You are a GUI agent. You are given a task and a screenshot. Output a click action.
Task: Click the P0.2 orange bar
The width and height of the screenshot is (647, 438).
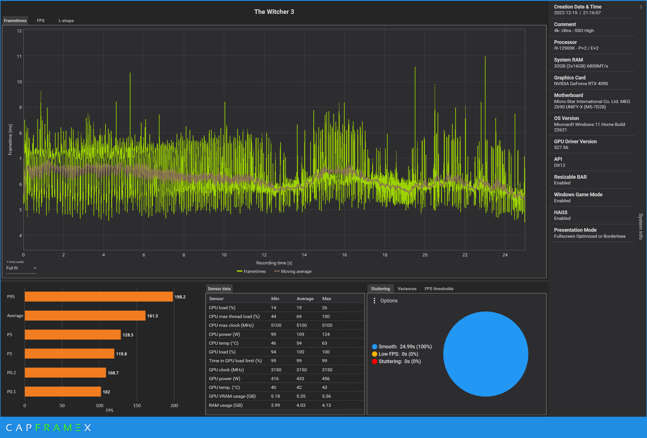[65, 373]
